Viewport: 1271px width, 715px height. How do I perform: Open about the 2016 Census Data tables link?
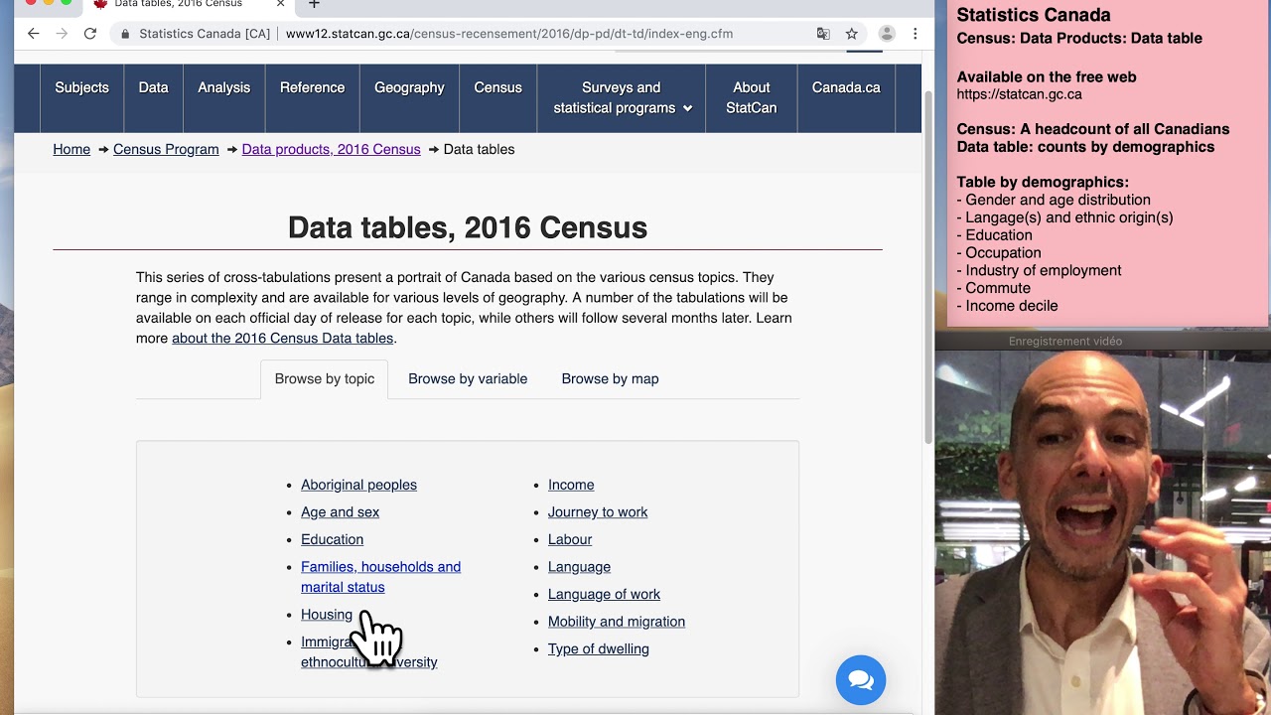click(x=282, y=339)
